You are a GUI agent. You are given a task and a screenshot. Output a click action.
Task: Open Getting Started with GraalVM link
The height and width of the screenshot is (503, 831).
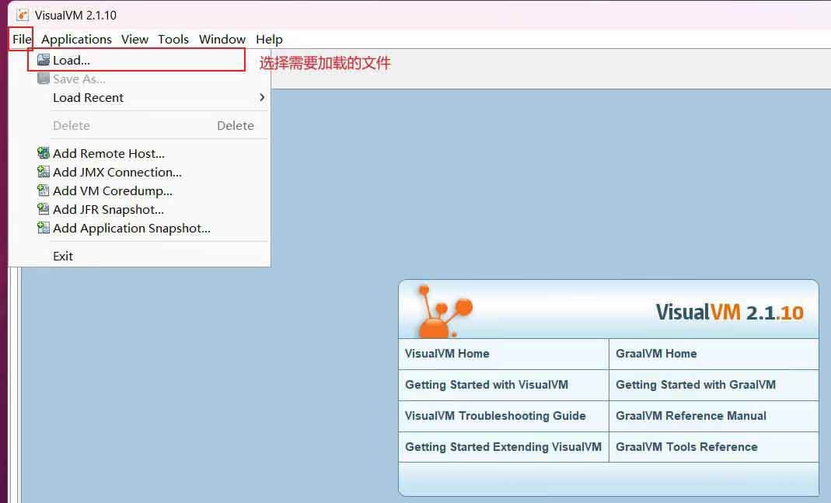pos(696,385)
